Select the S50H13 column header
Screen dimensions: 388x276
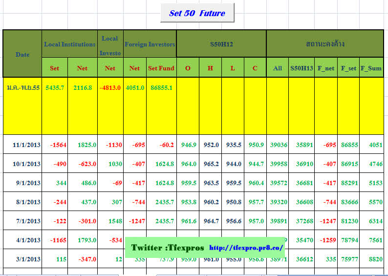(x=301, y=68)
